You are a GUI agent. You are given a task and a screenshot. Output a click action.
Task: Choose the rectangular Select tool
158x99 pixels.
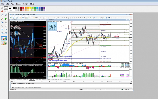click(x=6, y=8)
